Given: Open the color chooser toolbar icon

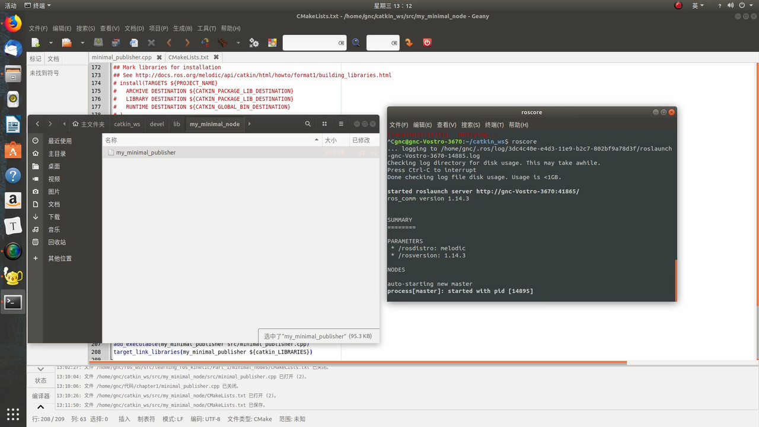Looking at the screenshot, I should tap(272, 43).
